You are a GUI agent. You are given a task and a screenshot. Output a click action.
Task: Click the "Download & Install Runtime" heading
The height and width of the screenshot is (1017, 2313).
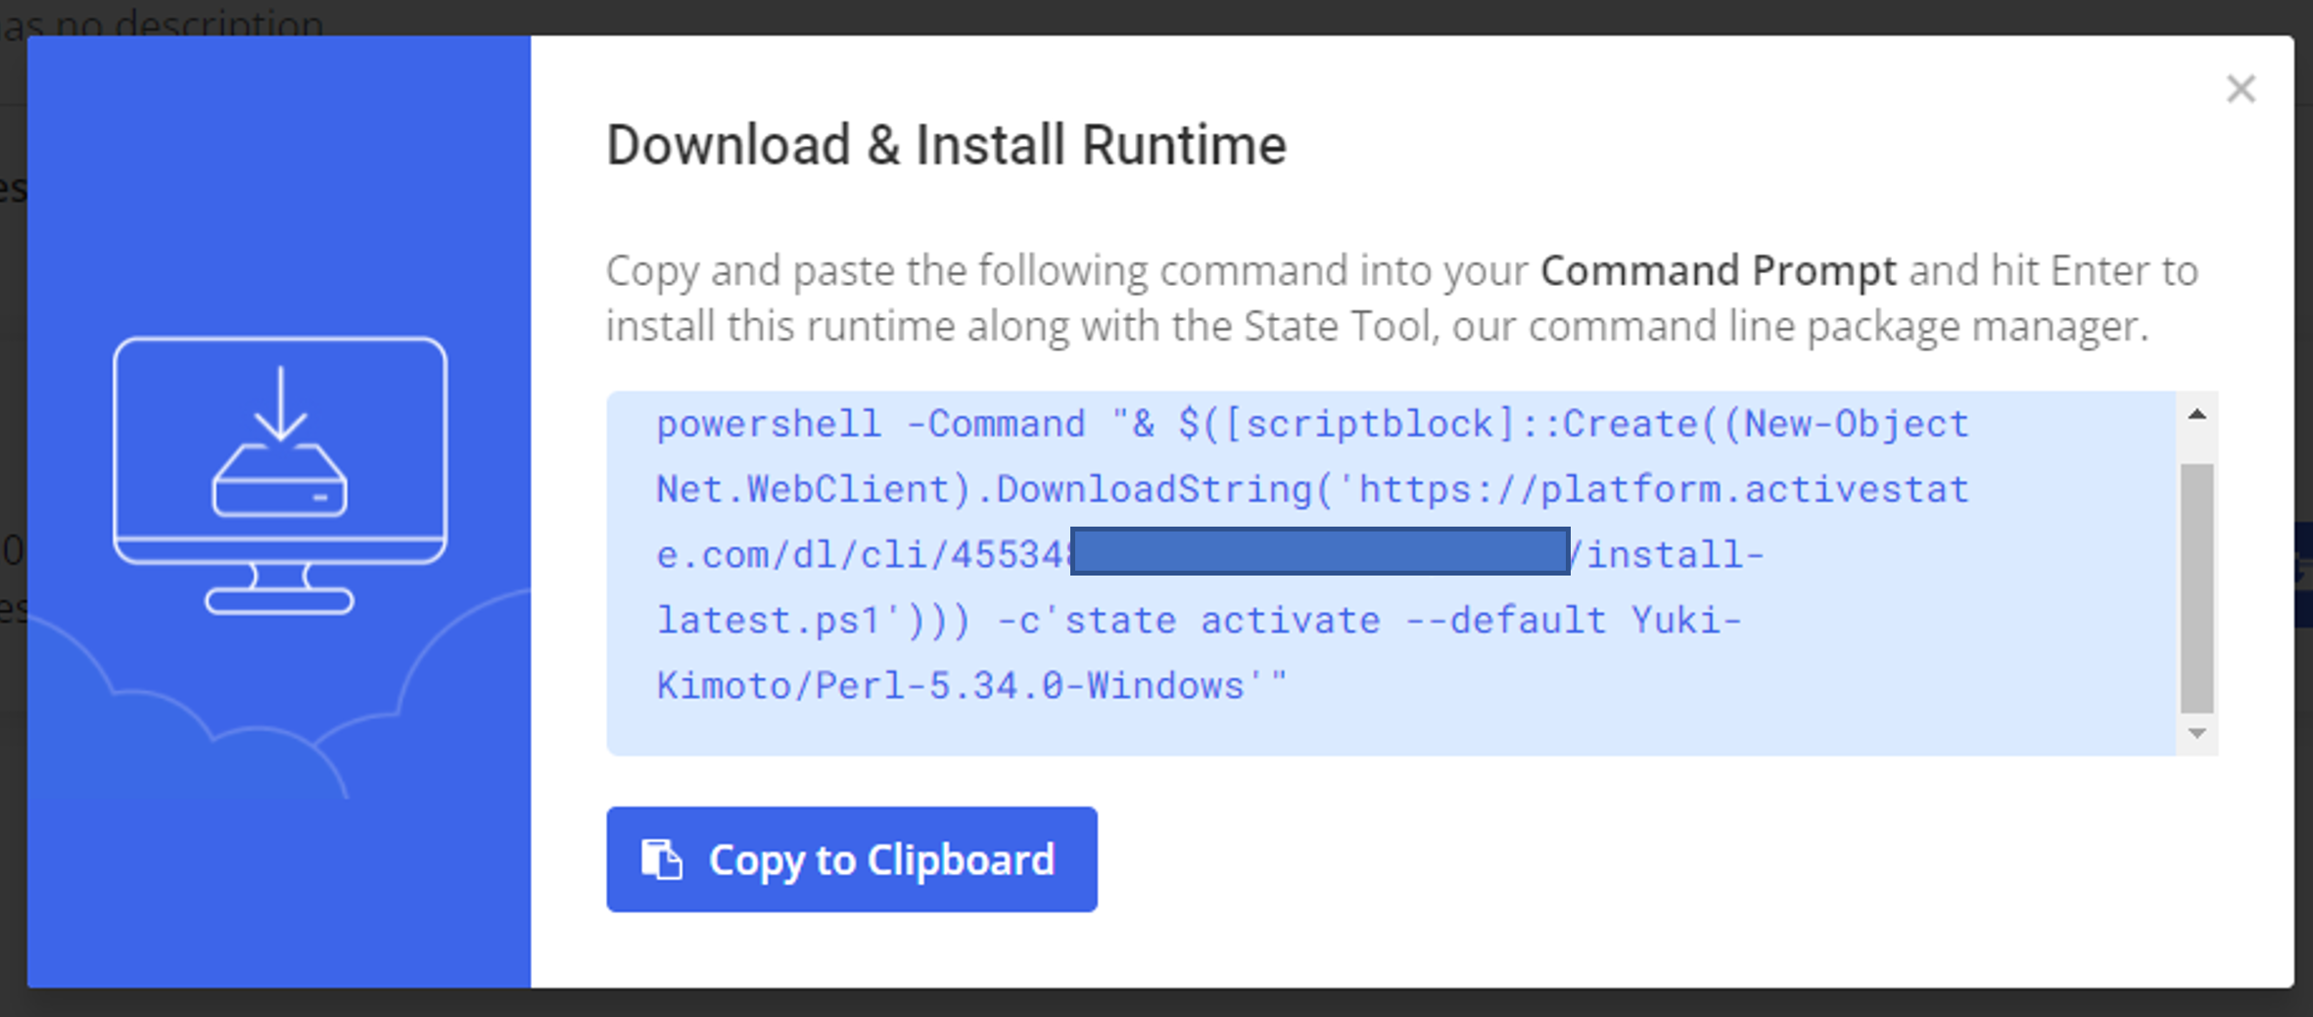click(946, 146)
